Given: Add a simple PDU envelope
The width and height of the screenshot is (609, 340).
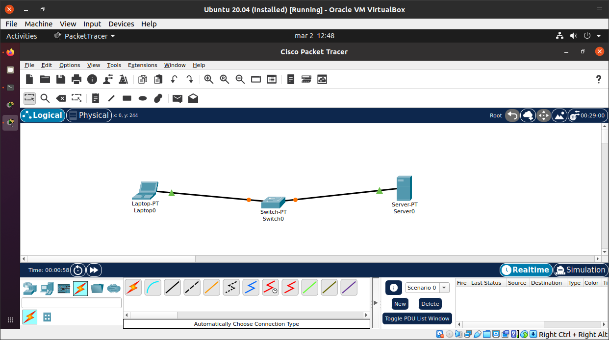Looking at the screenshot, I should coord(178,98).
